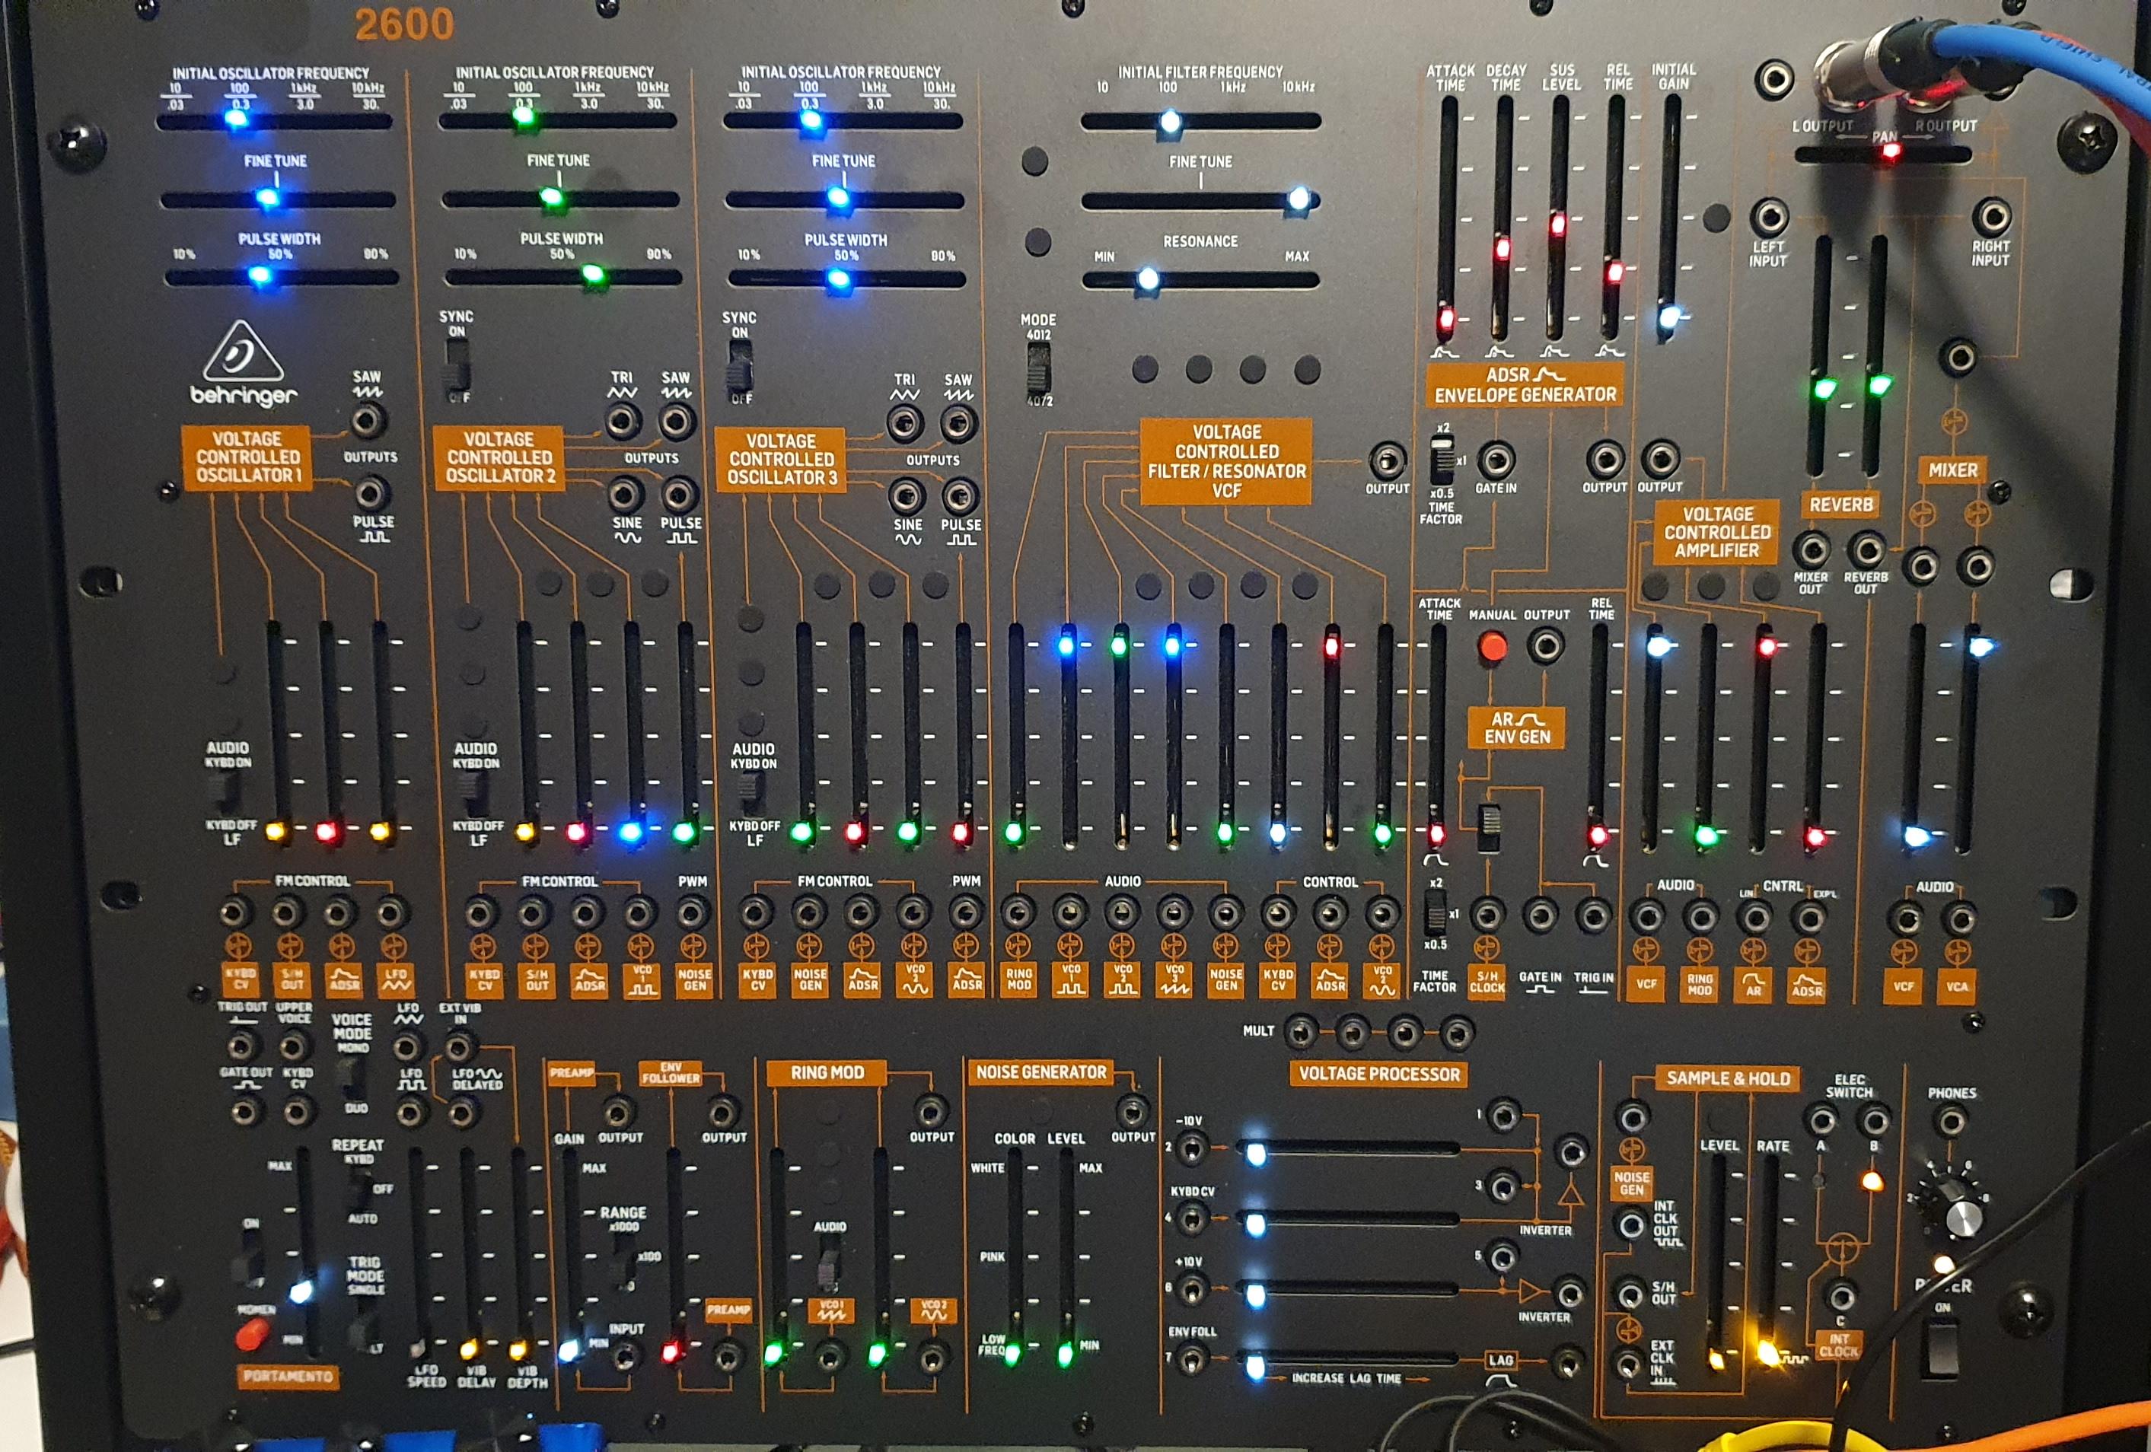Adjust the ADSR Rel Time slider
2151x1452 pixels.
pyautogui.click(x=1614, y=272)
